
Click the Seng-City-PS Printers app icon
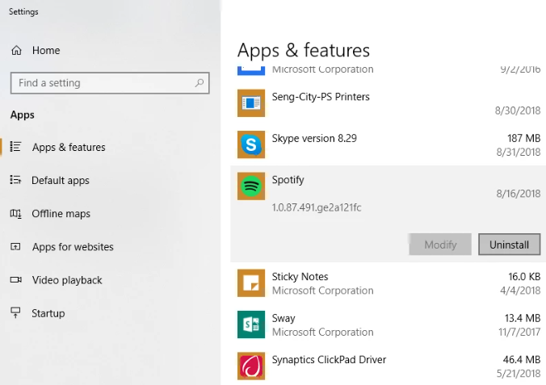coord(251,103)
